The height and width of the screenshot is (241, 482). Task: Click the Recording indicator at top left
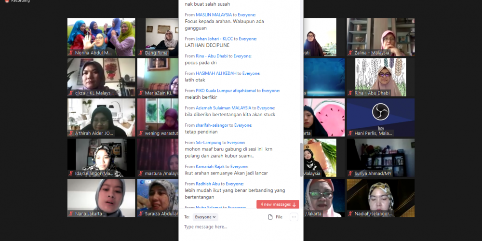tap(17, 1)
